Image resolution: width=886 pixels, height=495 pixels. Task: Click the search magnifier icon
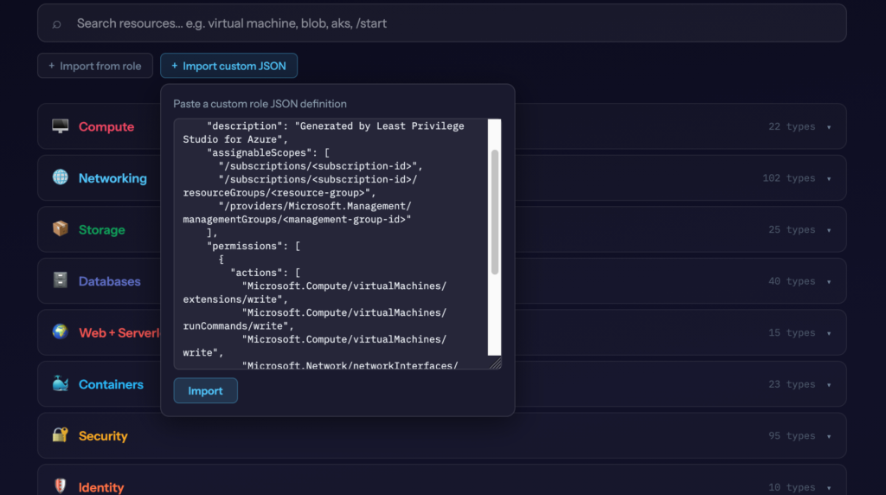click(57, 23)
